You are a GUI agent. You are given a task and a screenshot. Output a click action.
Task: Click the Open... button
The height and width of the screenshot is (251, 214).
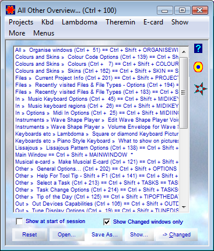point(66,235)
